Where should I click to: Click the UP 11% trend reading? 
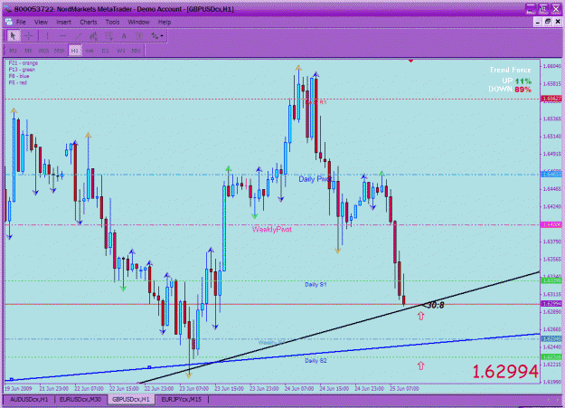coord(517,81)
